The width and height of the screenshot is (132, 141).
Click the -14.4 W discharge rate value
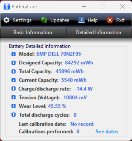pos(83,89)
